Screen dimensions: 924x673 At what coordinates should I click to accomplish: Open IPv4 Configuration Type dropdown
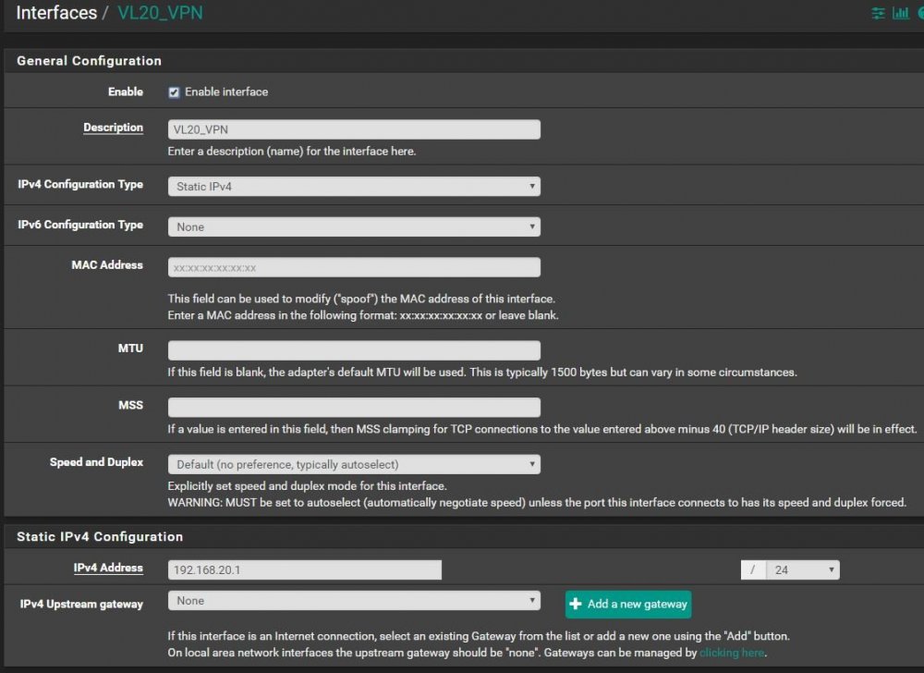coord(354,186)
